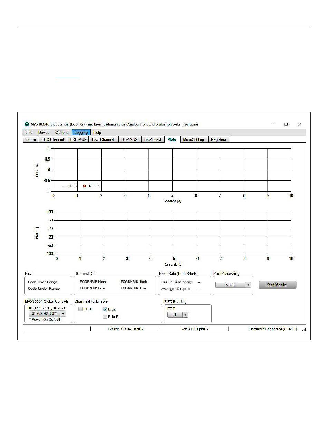Click the application logo icon in title bar

(x=27, y=124)
